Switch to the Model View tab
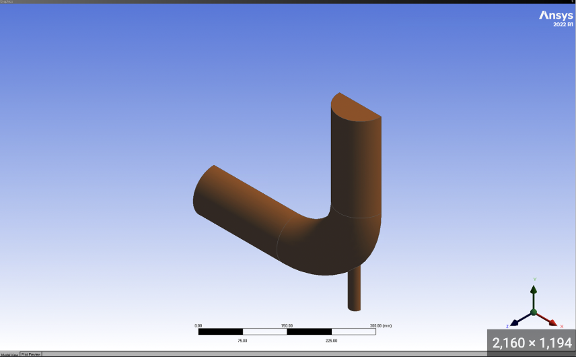The image size is (576, 357). pyautogui.click(x=9, y=355)
